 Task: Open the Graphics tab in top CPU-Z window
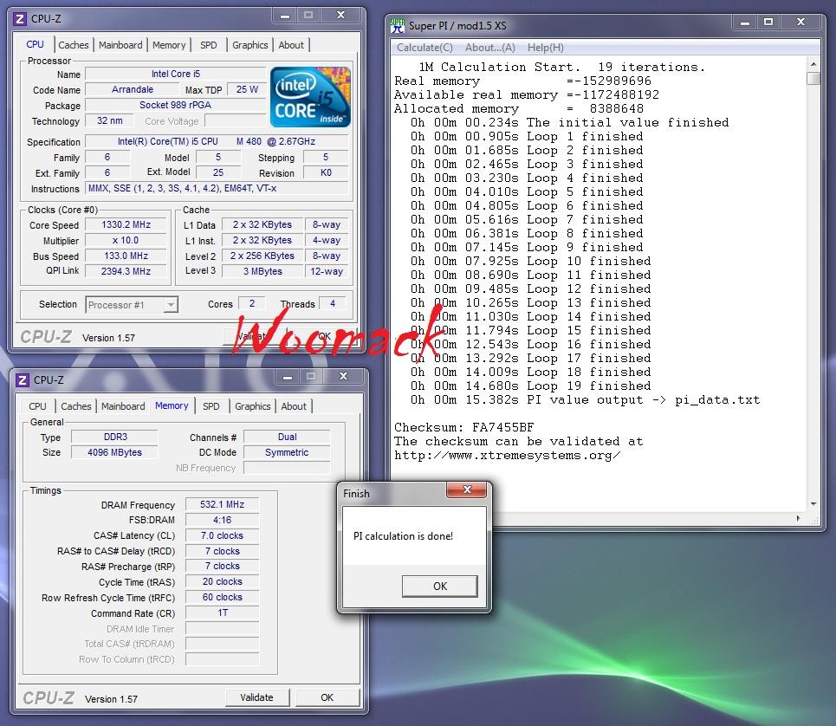pyautogui.click(x=250, y=45)
